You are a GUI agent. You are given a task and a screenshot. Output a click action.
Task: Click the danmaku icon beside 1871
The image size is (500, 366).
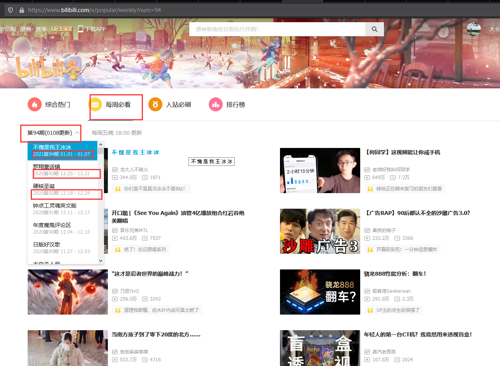[145, 178]
